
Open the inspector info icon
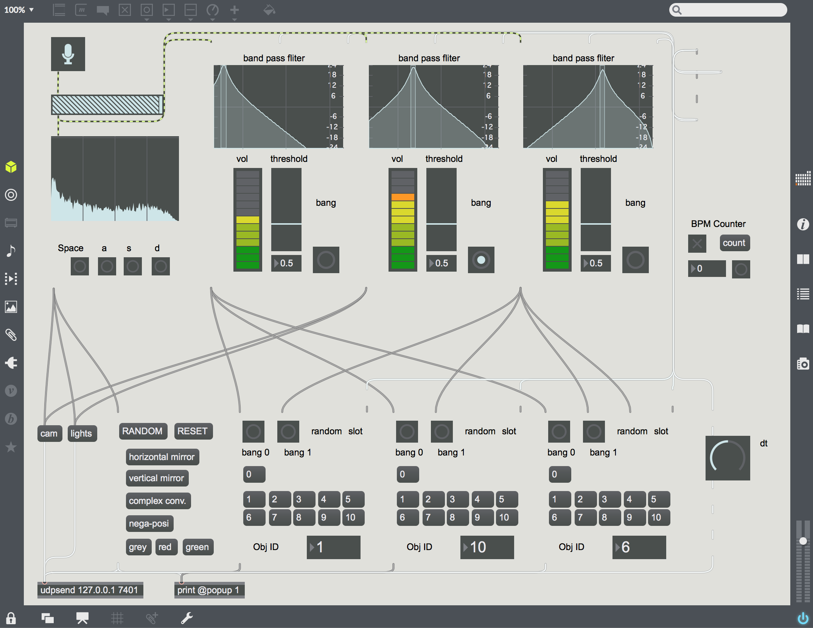(x=803, y=224)
